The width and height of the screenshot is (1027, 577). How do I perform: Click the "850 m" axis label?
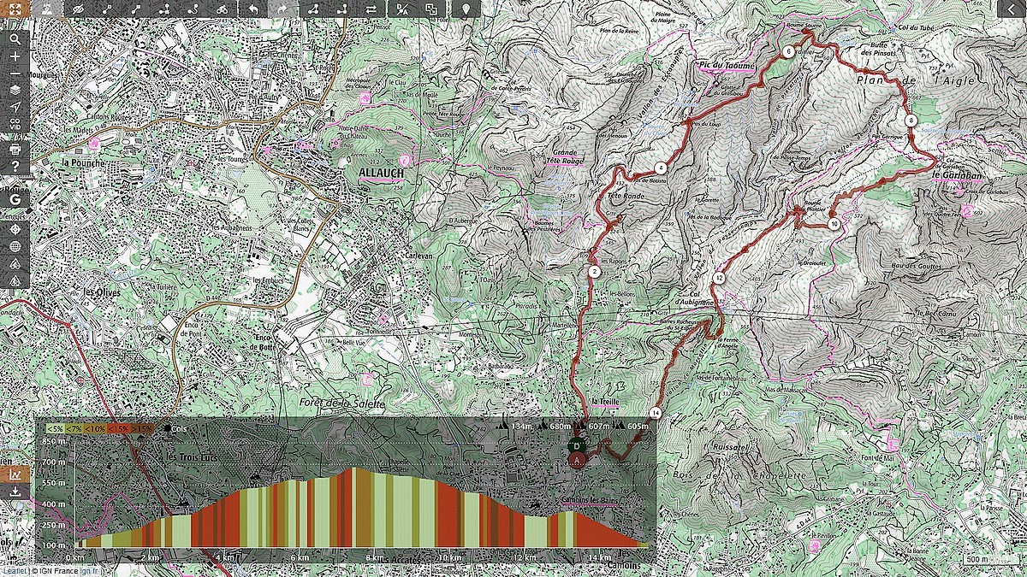(52, 442)
